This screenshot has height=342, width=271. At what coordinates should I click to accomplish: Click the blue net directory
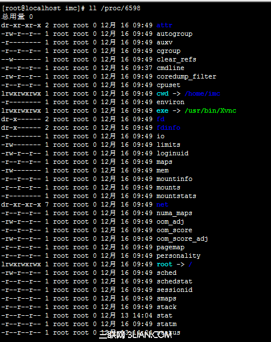tap(162, 205)
